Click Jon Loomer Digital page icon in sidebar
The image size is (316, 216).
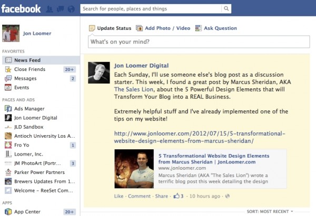(8, 118)
